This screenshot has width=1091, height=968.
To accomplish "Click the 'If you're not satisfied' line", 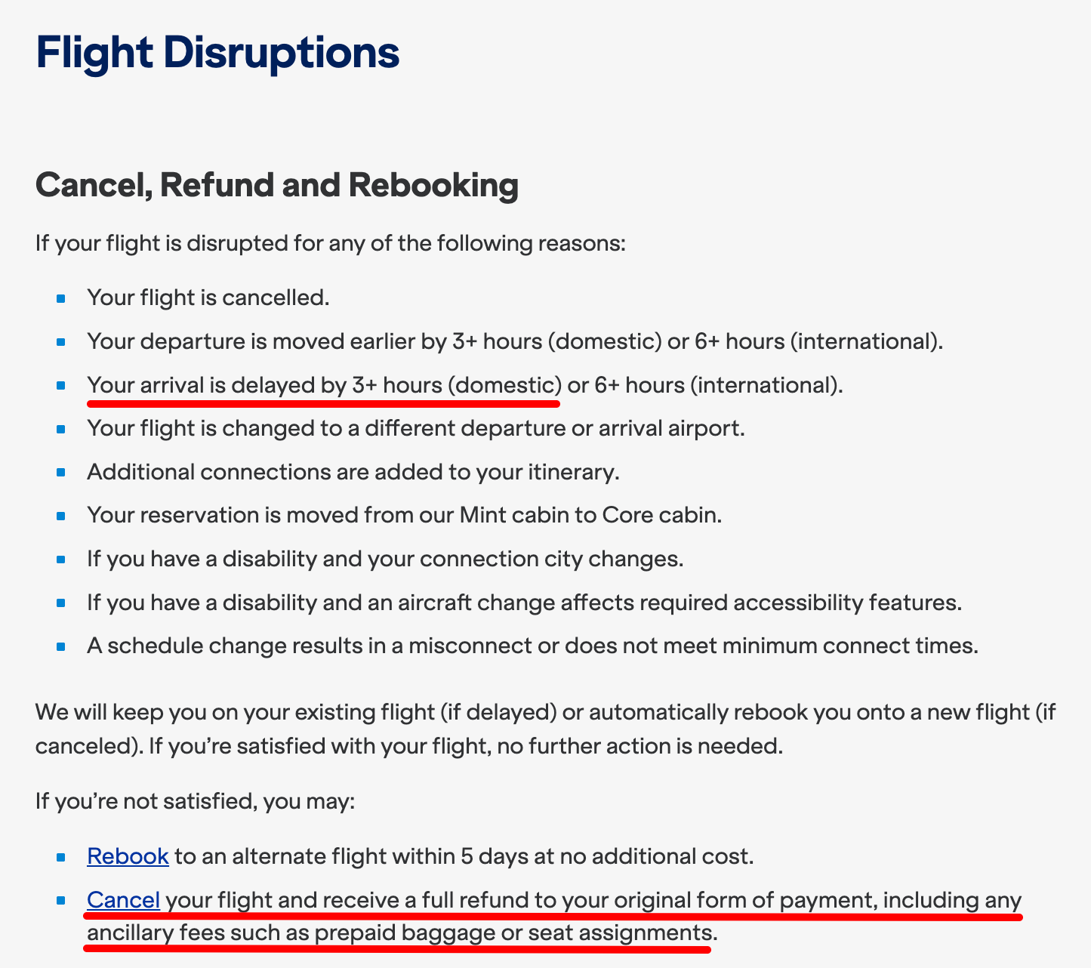I will pyautogui.click(x=195, y=801).
